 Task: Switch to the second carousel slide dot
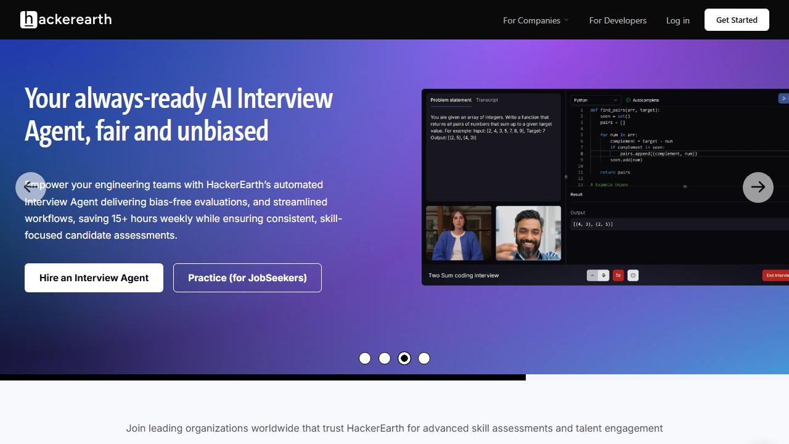pyautogui.click(x=385, y=358)
